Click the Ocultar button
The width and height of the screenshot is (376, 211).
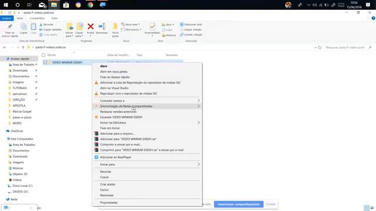click(270, 205)
